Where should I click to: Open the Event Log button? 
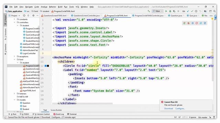tap(58, 114)
